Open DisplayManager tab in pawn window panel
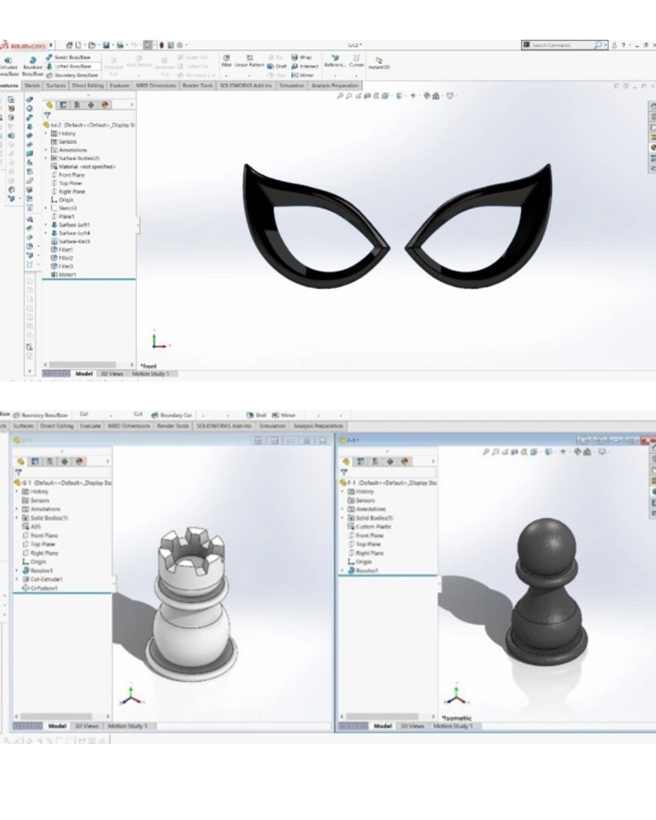 (x=404, y=462)
